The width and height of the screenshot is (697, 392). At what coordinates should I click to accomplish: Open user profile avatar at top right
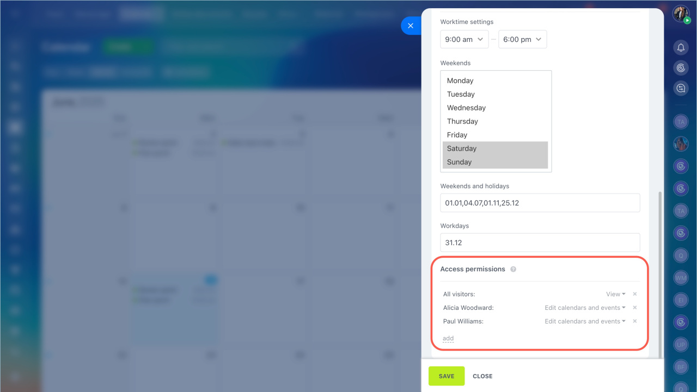(681, 14)
